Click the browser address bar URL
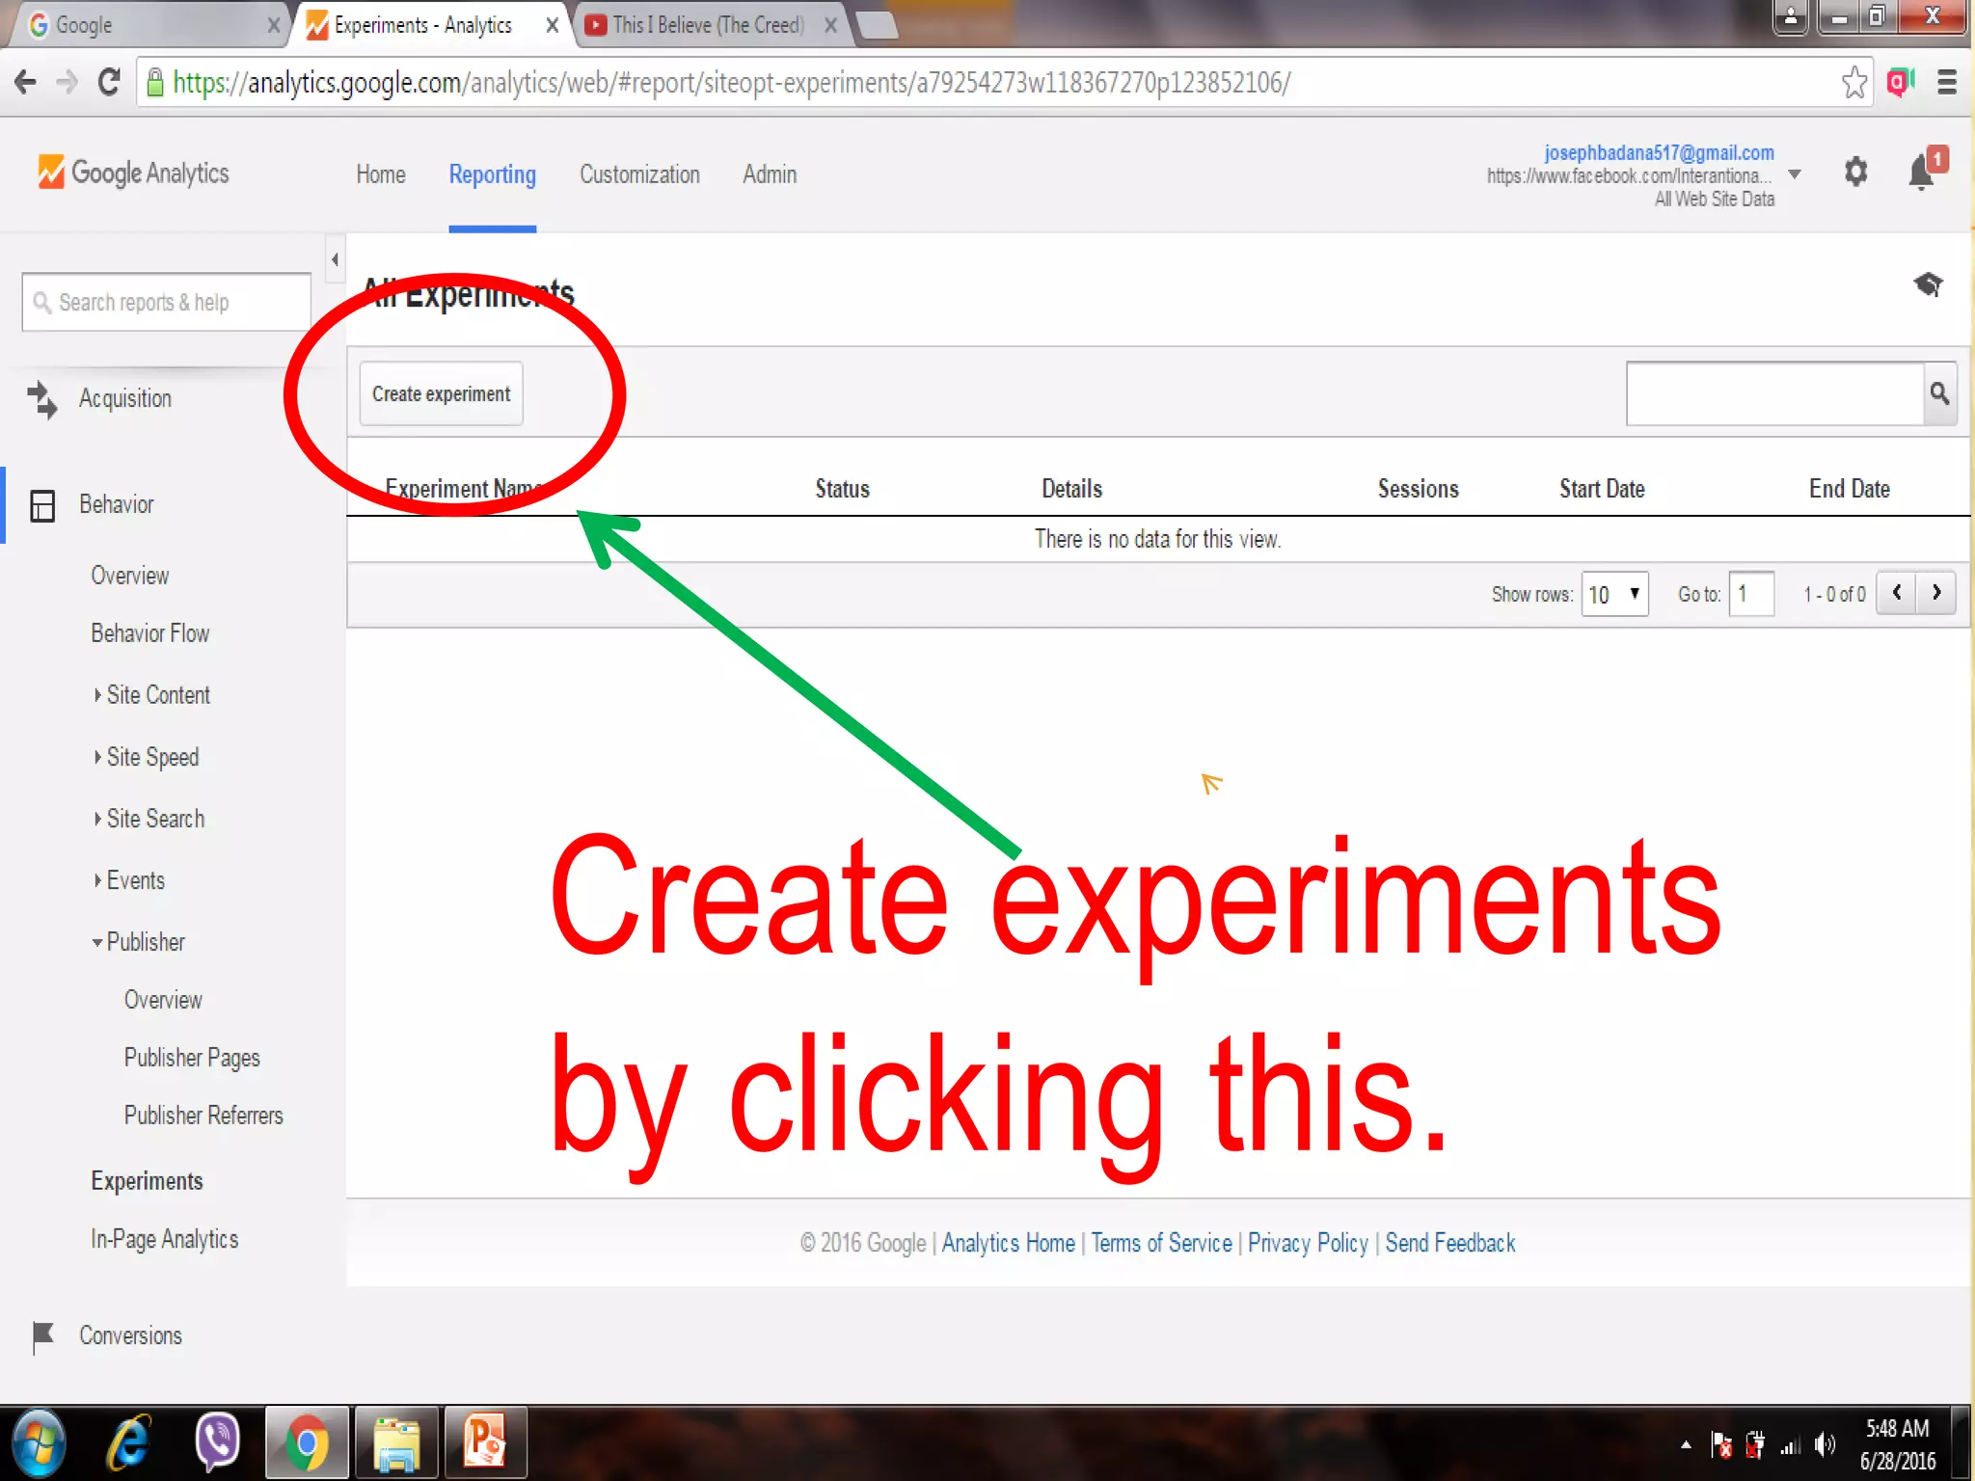 pyautogui.click(x=731, y=83)
